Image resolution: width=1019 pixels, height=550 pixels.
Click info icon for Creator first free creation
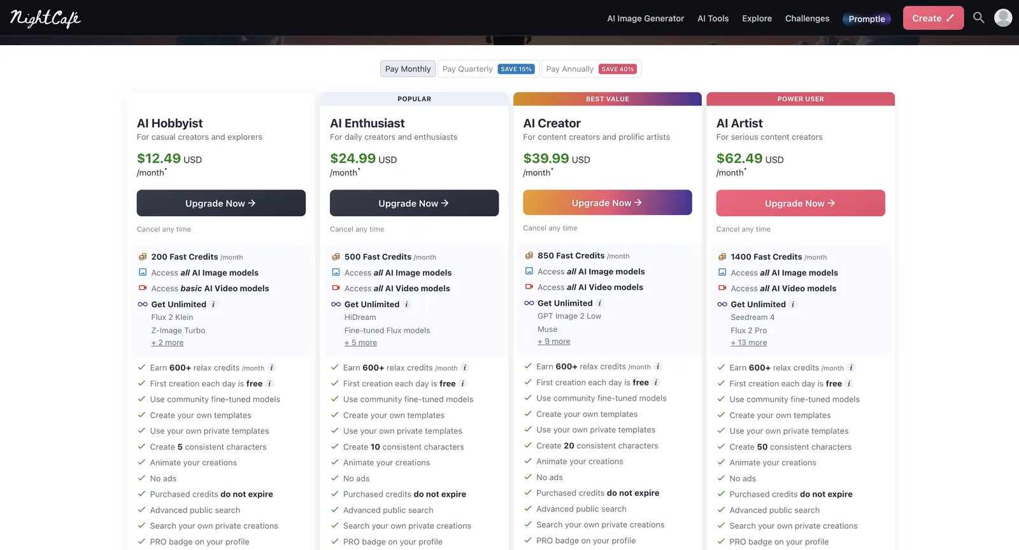point(656,382)
